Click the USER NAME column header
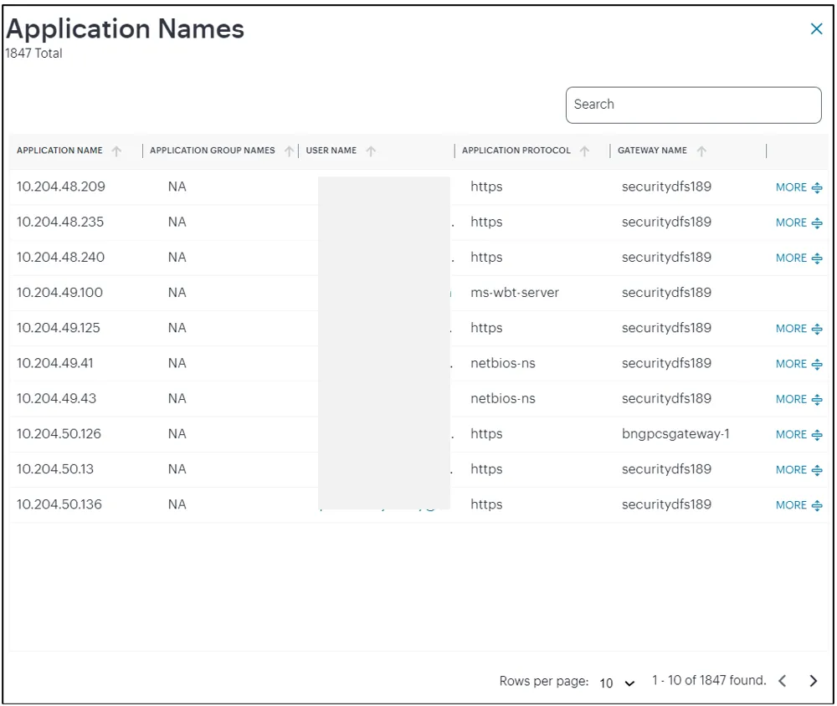This screenshot has width=837, height=706. point(331,151)
